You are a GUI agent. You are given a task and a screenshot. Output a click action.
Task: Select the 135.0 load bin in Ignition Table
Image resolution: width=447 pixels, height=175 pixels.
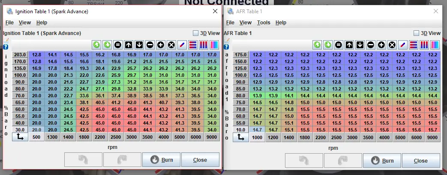coord(20,68)
